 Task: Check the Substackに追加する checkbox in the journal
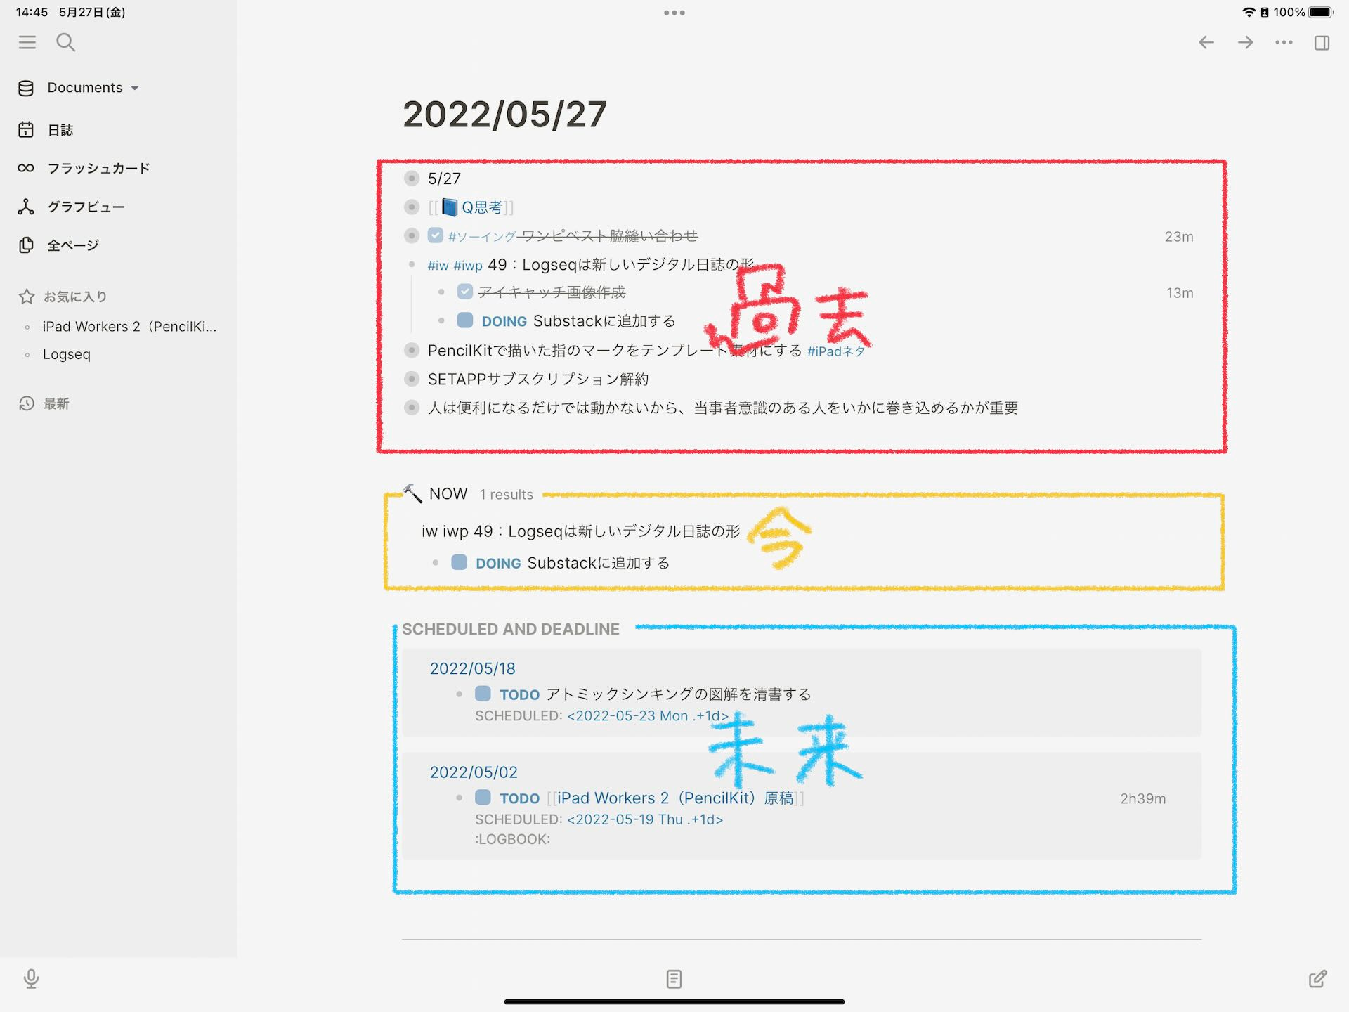(465, 320)
